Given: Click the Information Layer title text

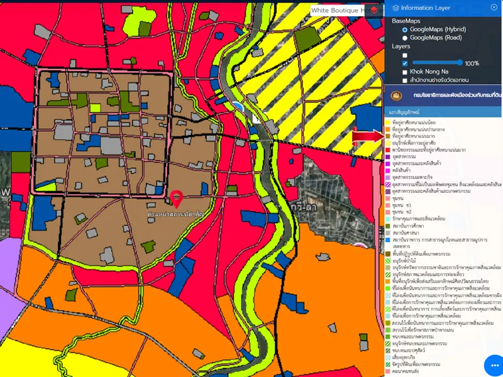Looking at the screenshot, I should coord(426,8).
